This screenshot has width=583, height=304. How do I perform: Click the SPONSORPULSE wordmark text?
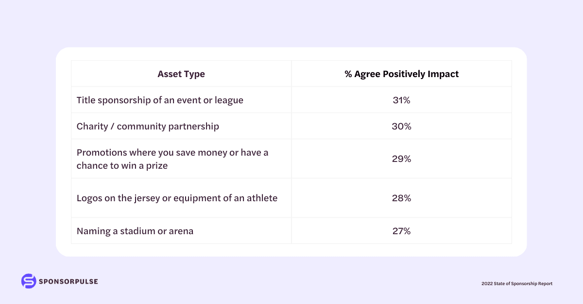[x=69, y=281]
